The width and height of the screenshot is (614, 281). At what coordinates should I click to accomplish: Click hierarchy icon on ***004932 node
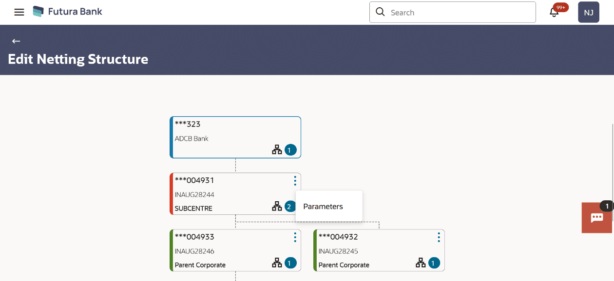pos(421,263)
